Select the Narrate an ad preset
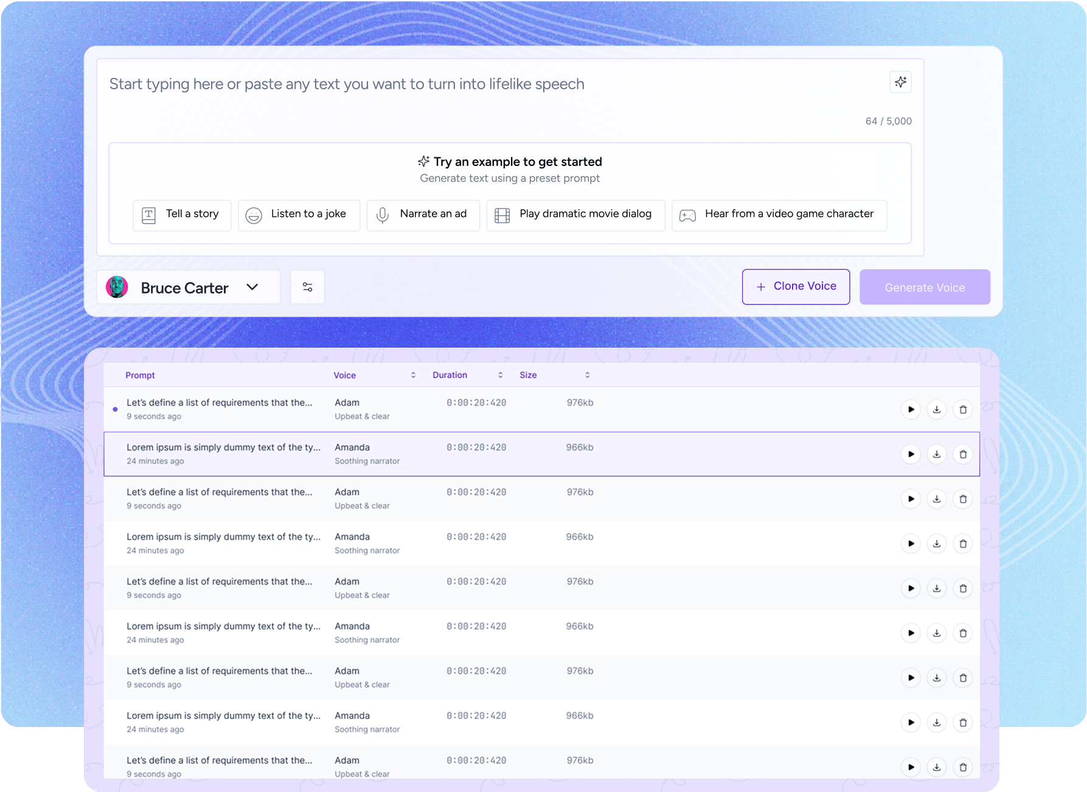Image resolution: width=1087 pixels, height=792 pixels. (x=423, y=215)
